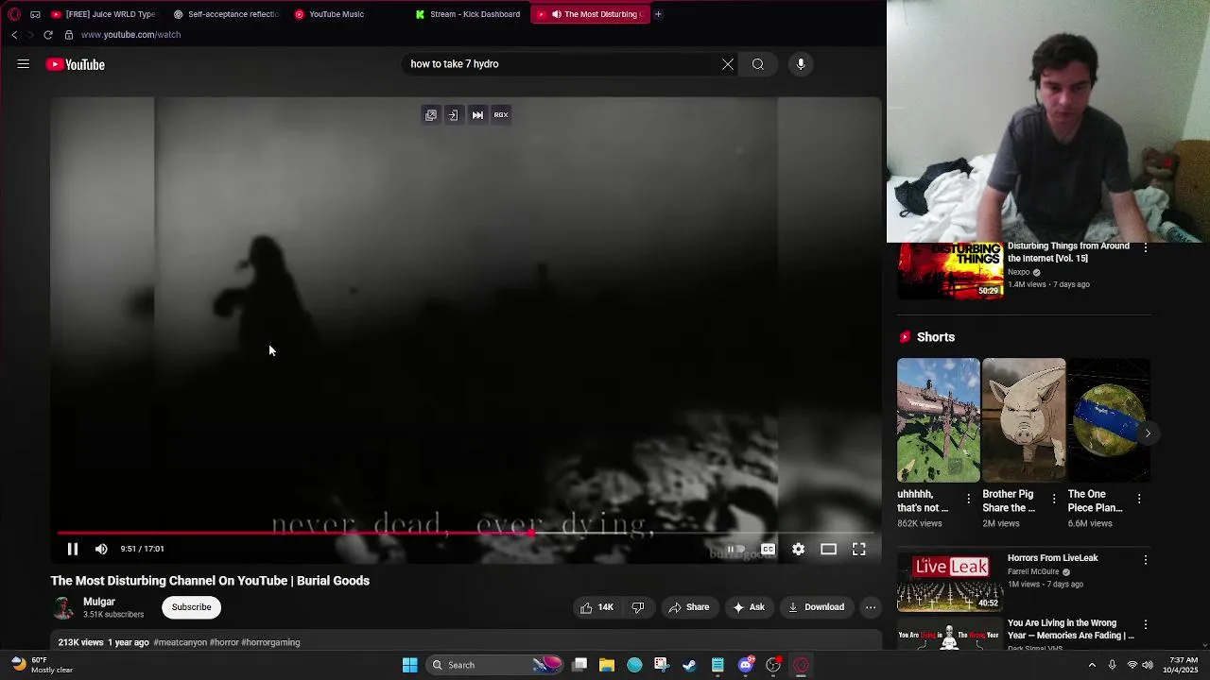Image resolution: width=1210 pixels, height=680 pixels.
Task: Click the YouTube search text field
Action: (x=562, y=64)
